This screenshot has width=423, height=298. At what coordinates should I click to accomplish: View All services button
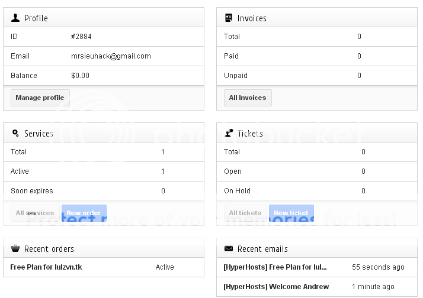pos(35,213)
